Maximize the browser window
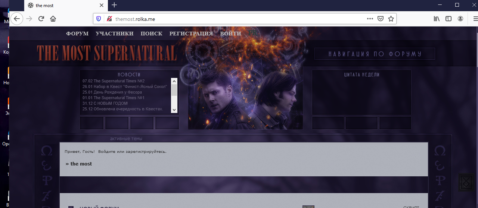478x208 pixels. 457,5
